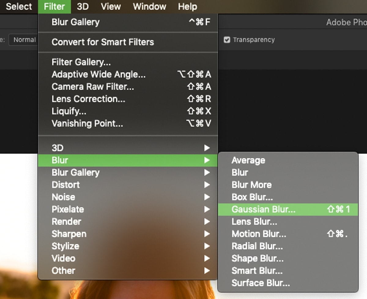Screen dimensions: 367x299
Task: Choose Blur Gallery at top of Filter menu
Action: click(128, 22)
